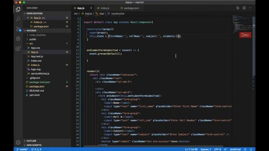Open the Explorer view in activity bar
The image size is (269, 151).
(x=18, y=9)
